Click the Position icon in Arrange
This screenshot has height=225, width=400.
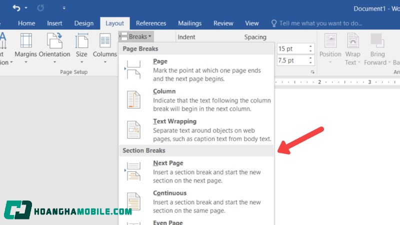click(x=330, y=42)
